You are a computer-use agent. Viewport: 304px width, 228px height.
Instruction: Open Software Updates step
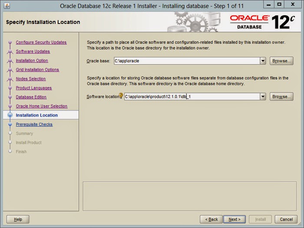(x=33, y=51)
